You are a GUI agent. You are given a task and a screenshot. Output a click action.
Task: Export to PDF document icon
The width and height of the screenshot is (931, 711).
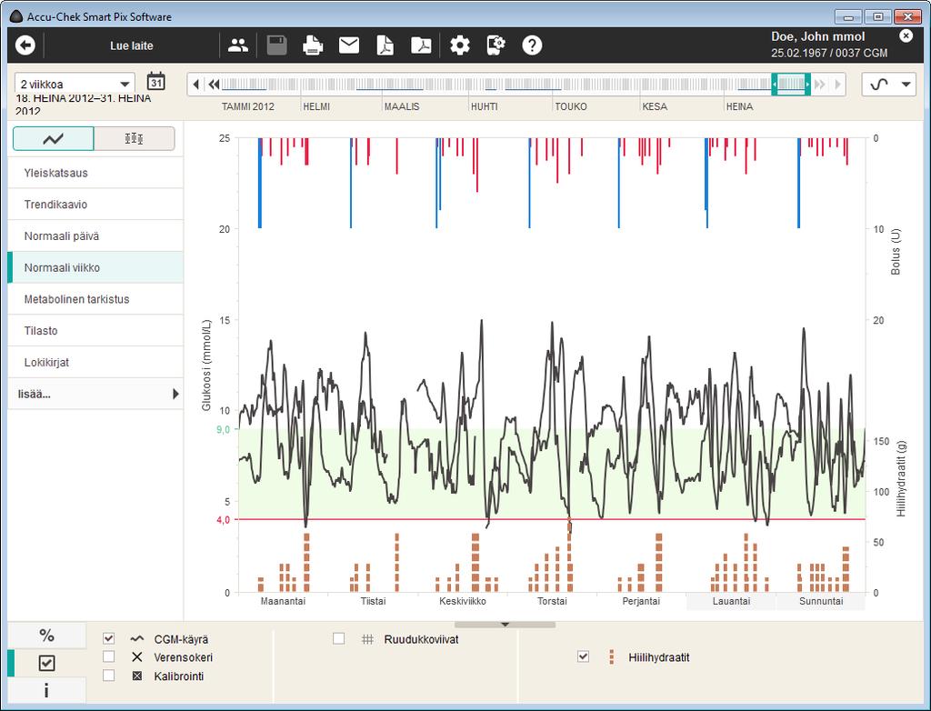(x=385, y=45)
